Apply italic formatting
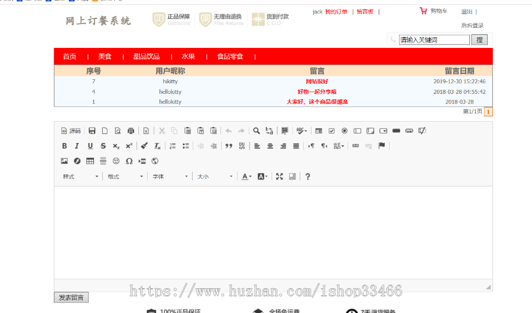 77,146
